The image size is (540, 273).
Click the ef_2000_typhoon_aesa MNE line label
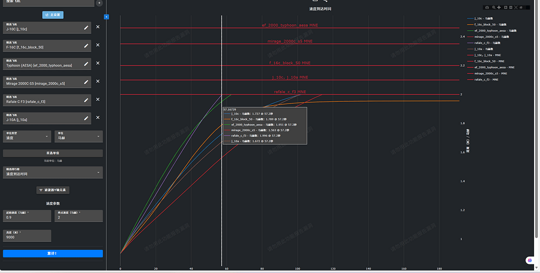pyautogui.click(x=289, y=25)
